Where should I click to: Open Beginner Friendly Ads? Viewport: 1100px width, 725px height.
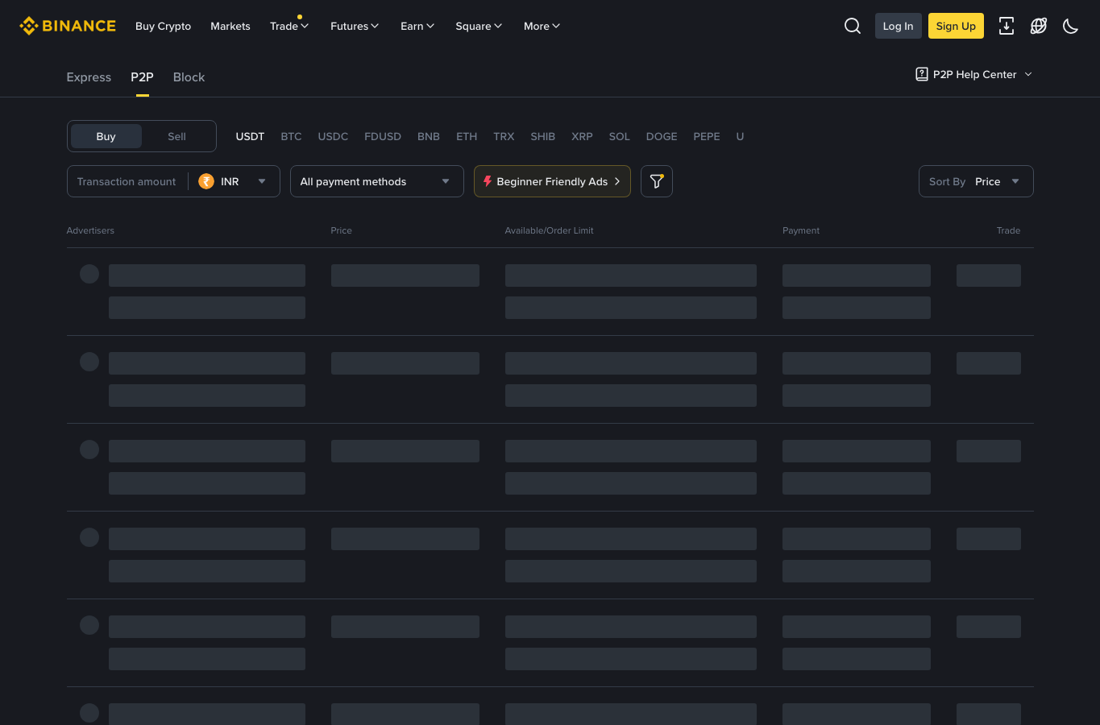coord(552,181)
